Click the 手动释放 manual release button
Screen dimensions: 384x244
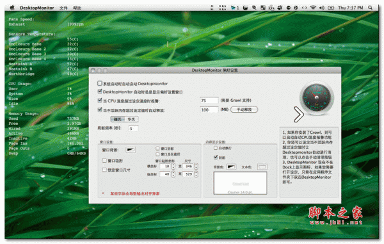pos(244,110)
